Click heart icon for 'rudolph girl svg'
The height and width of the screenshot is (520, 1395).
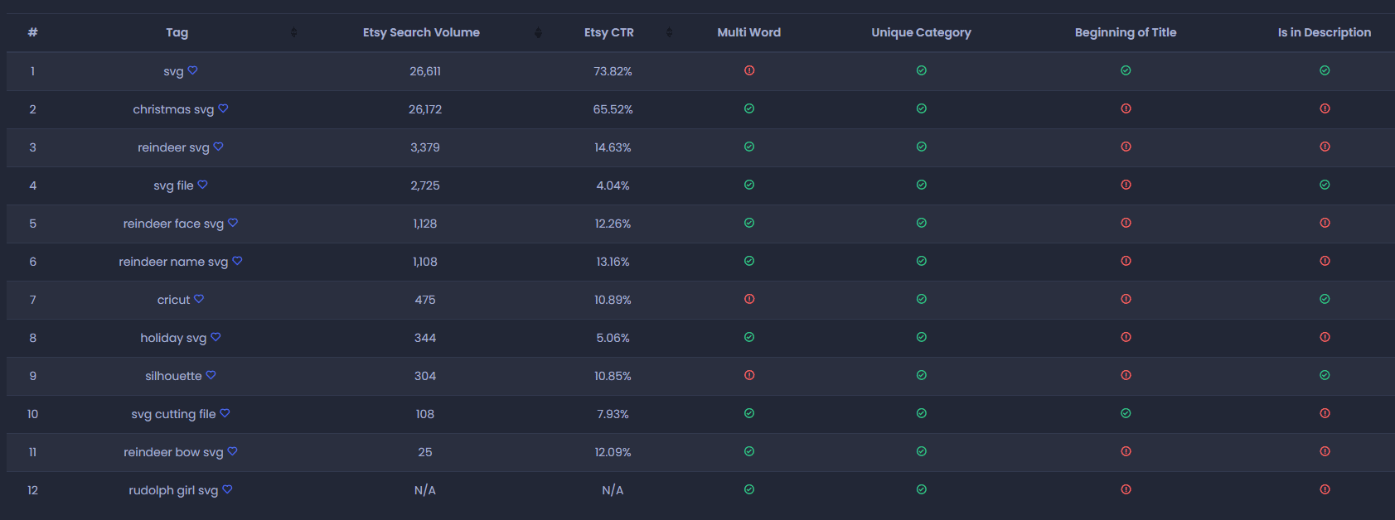tap(227, 489)
